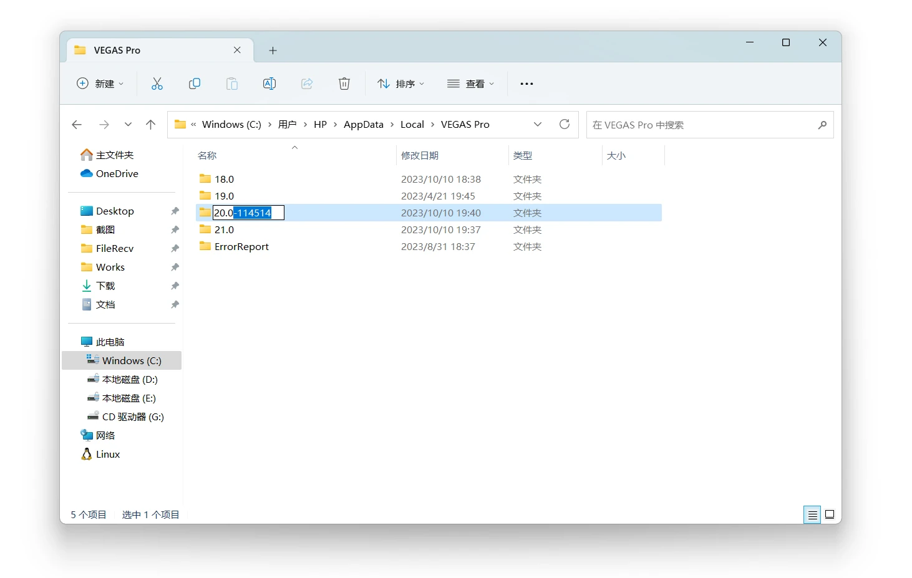Click the pin icon next to FileRecv
The image size is (912, 578).
pos(175,249)
